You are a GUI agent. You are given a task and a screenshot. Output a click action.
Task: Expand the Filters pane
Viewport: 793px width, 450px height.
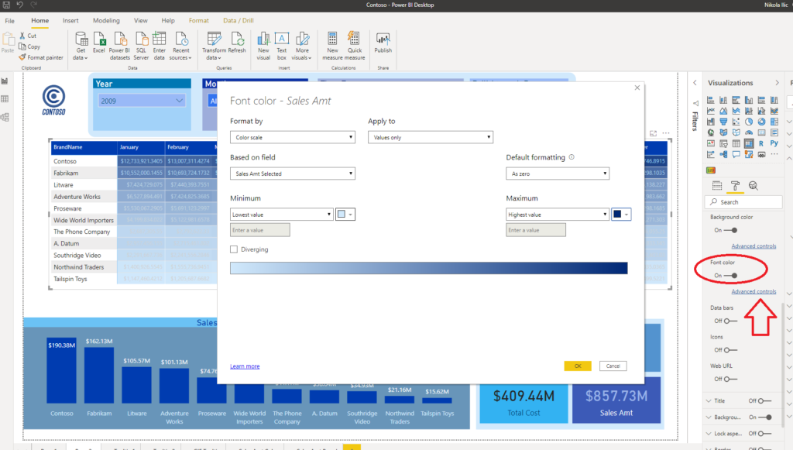[x=695, y=82]
